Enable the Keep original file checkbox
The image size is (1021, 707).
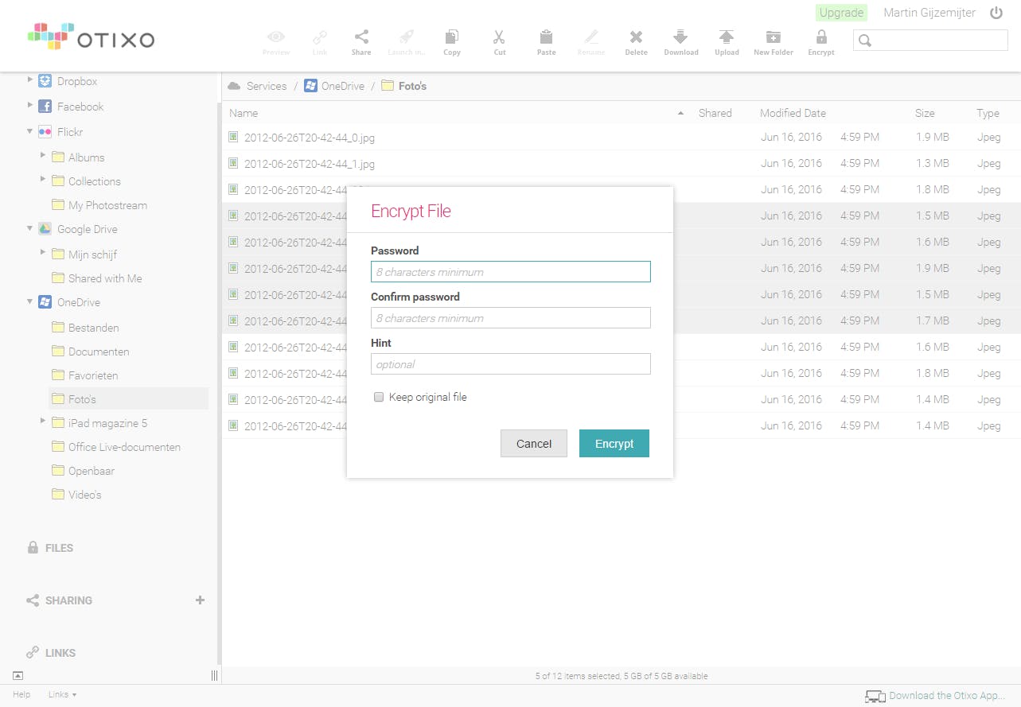(x=379, y=397)
